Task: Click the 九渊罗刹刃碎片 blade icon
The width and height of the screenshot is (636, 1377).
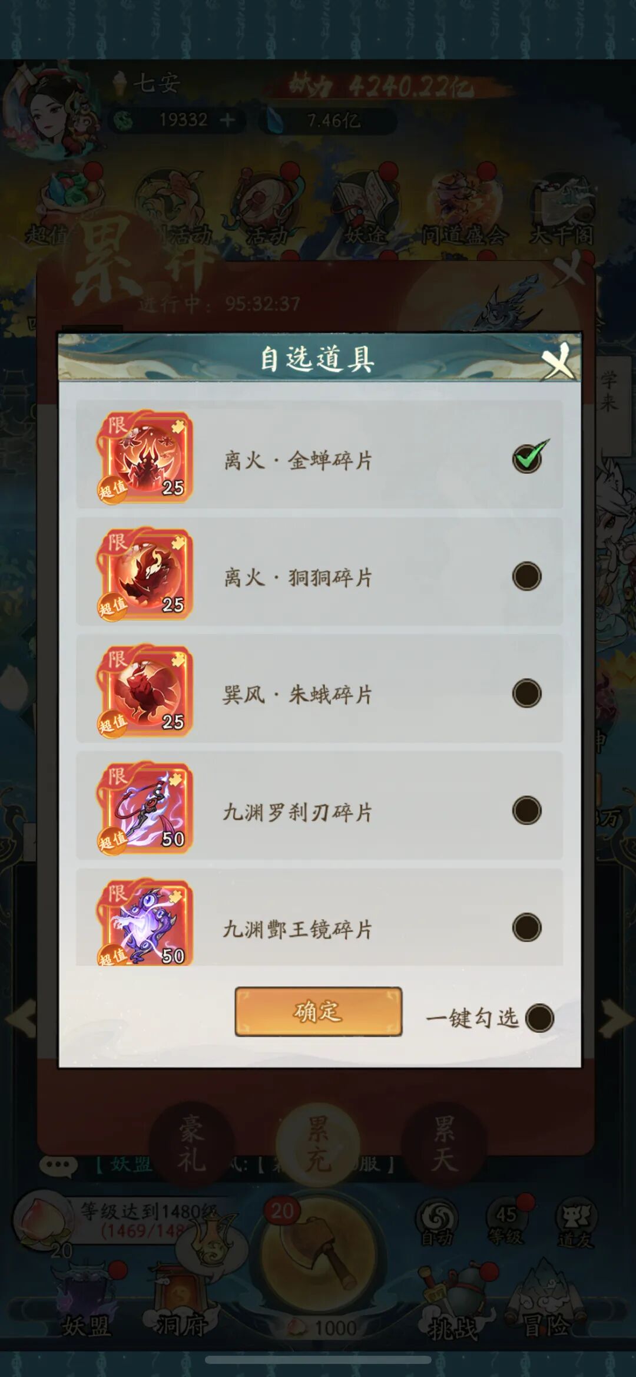Action: pos(145,808)
